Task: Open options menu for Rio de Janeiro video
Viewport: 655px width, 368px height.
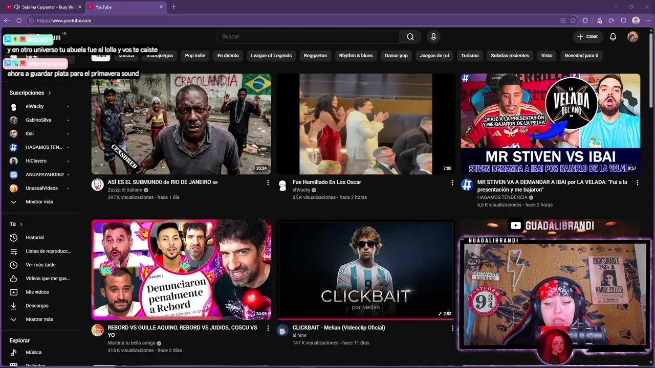Action: (268, 182)
